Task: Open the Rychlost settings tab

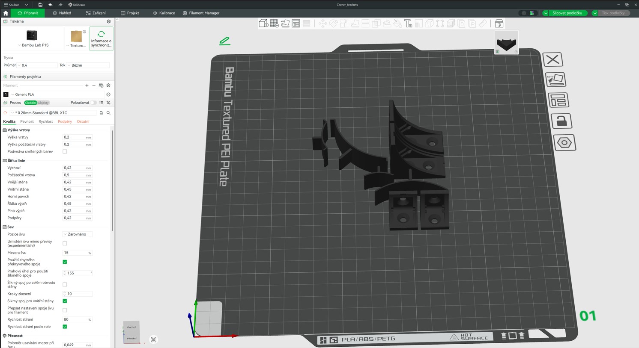Action: [x=45, y=121]
